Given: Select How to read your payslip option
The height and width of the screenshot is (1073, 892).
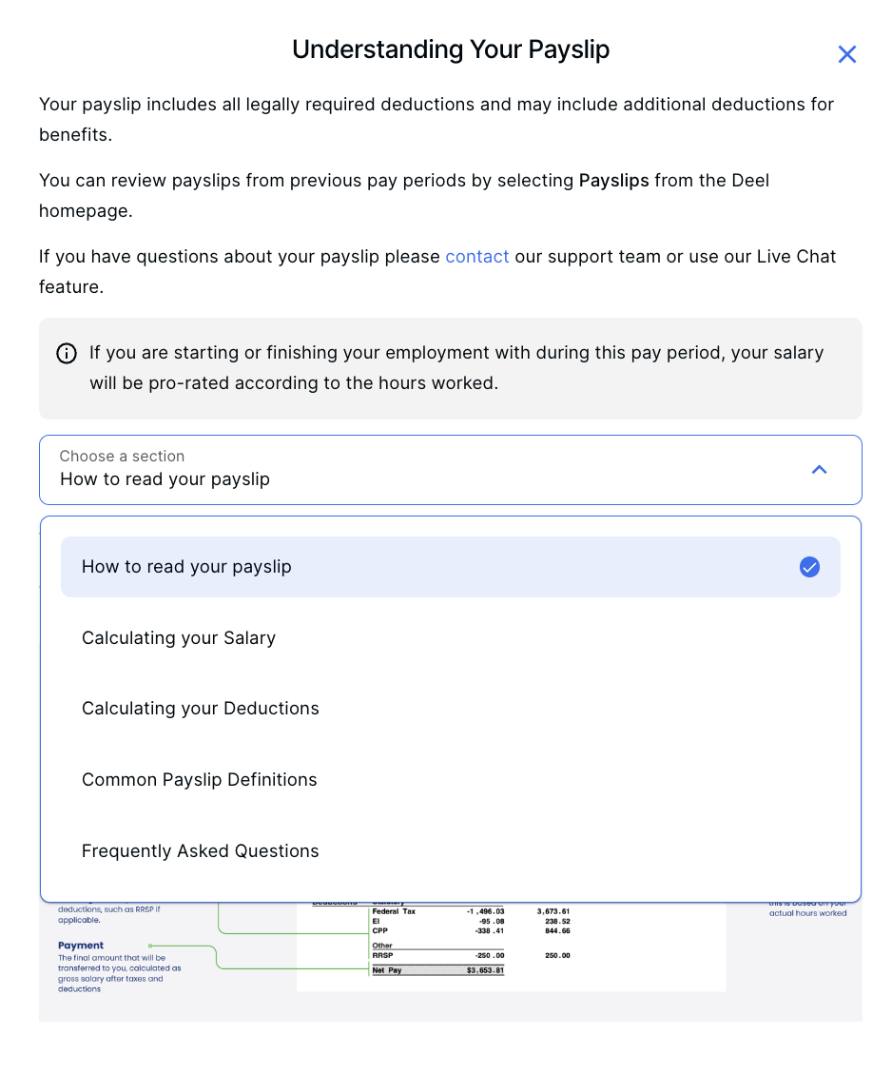Looking at the screenshot, I should pos(185,567).
